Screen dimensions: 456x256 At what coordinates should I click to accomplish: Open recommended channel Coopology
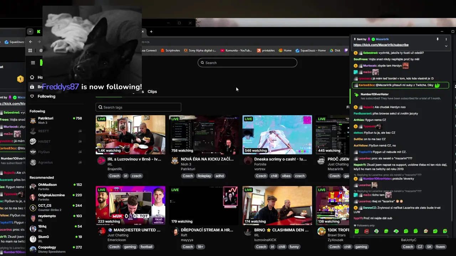coord(56,249)
